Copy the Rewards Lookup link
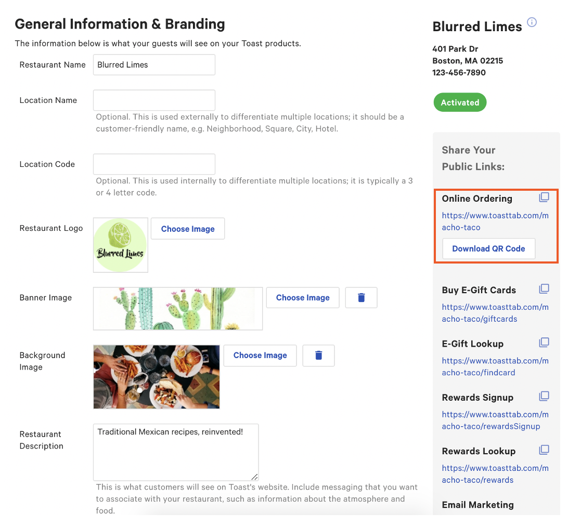Viewport: 568px width, 526px height. tap(544, 450)
